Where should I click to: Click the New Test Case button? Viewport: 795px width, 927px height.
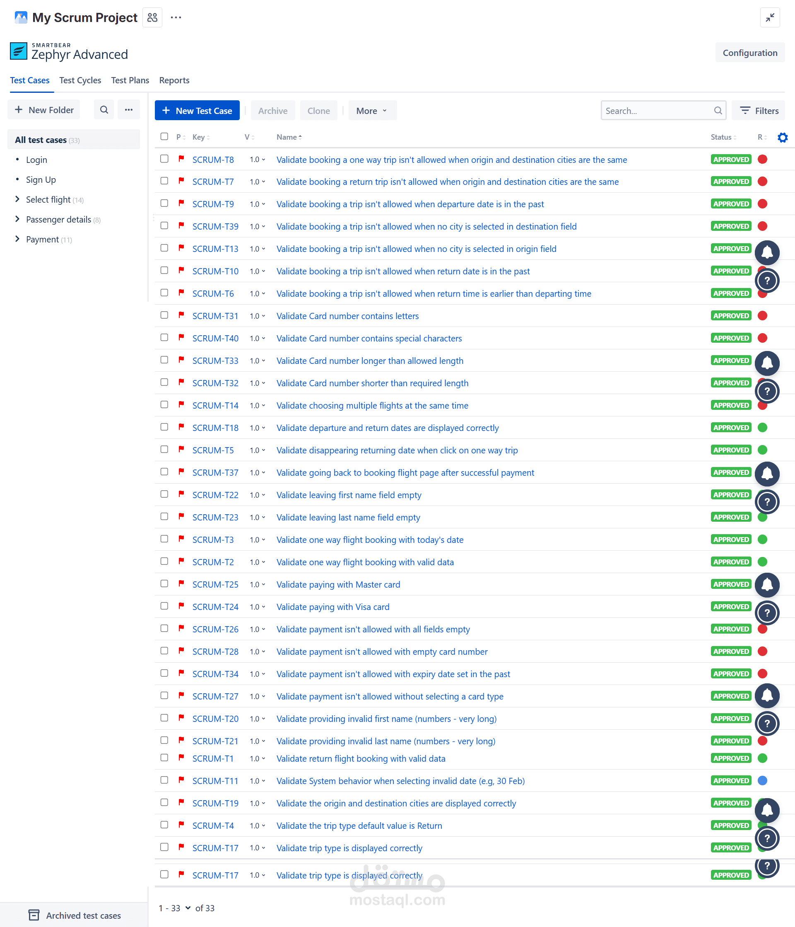197,111
